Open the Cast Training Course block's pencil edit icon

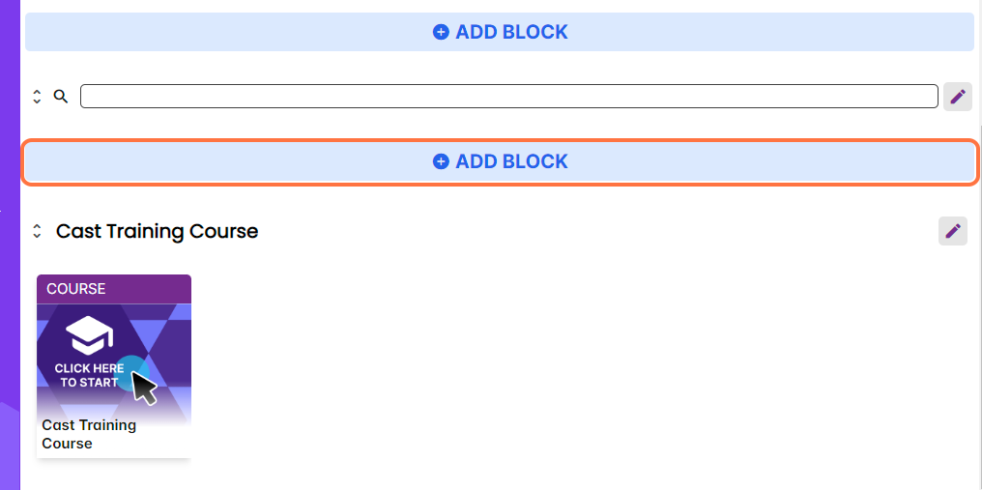pyautogui.click(x=952, y=230)
